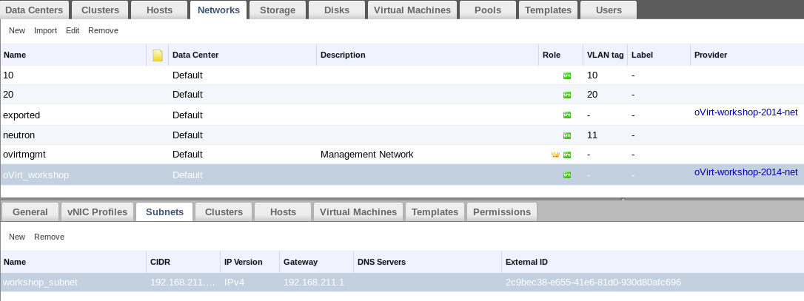Select network named 10

(x=402, y=75)
